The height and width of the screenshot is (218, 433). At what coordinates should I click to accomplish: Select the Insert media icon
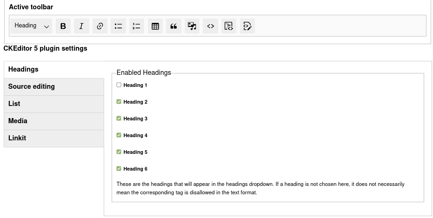point(192,26)
